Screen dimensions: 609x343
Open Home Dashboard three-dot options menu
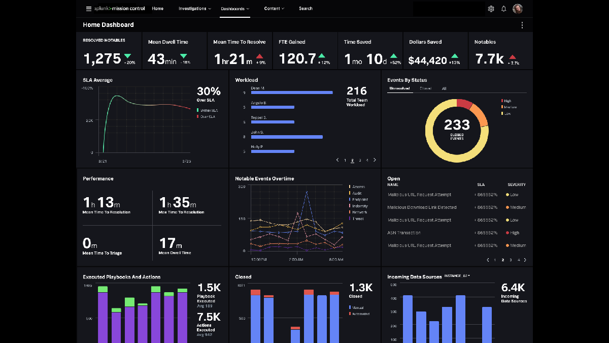tap(522, 25)
